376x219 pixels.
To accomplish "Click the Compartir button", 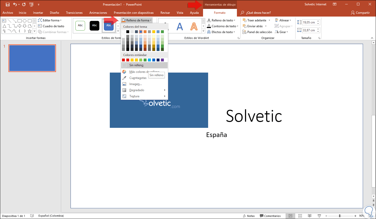I will [360, 13].
